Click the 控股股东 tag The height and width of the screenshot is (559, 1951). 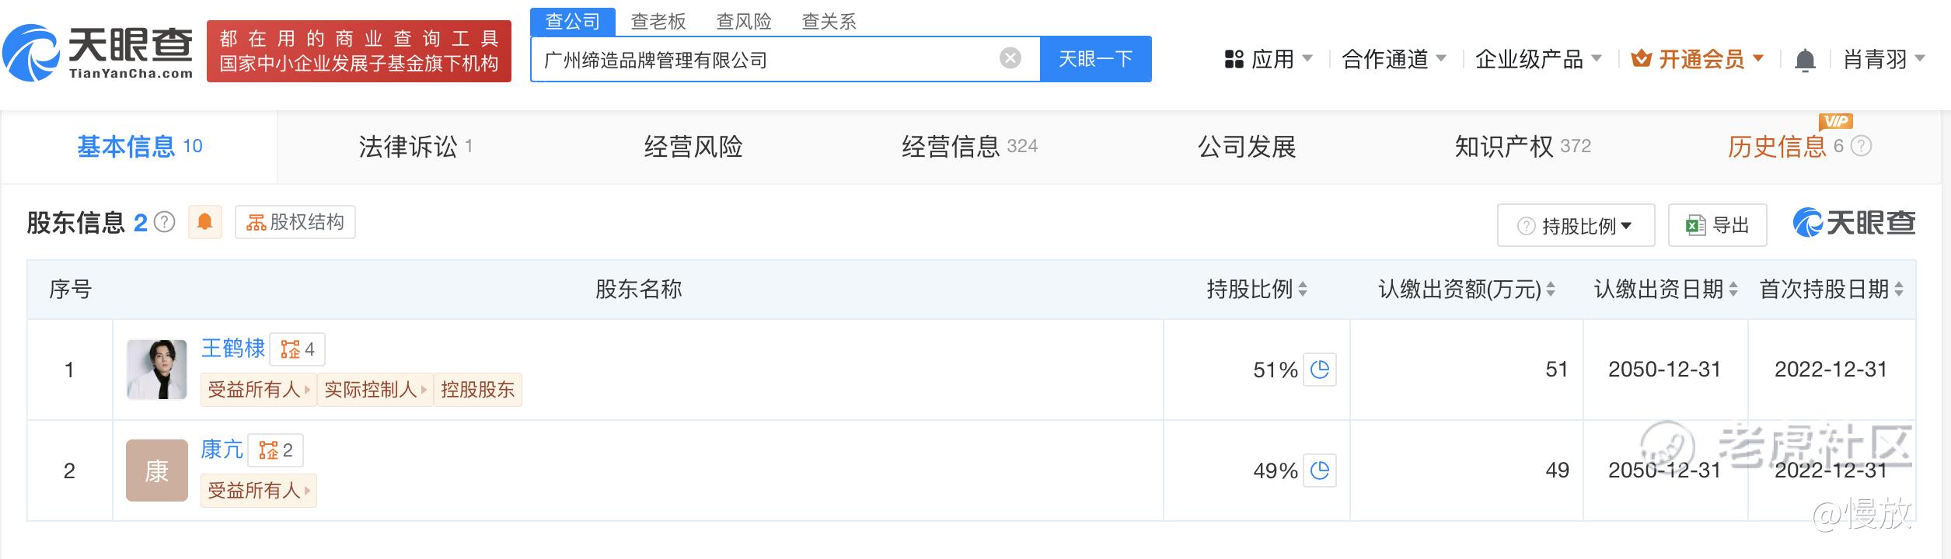coord(478,390)
